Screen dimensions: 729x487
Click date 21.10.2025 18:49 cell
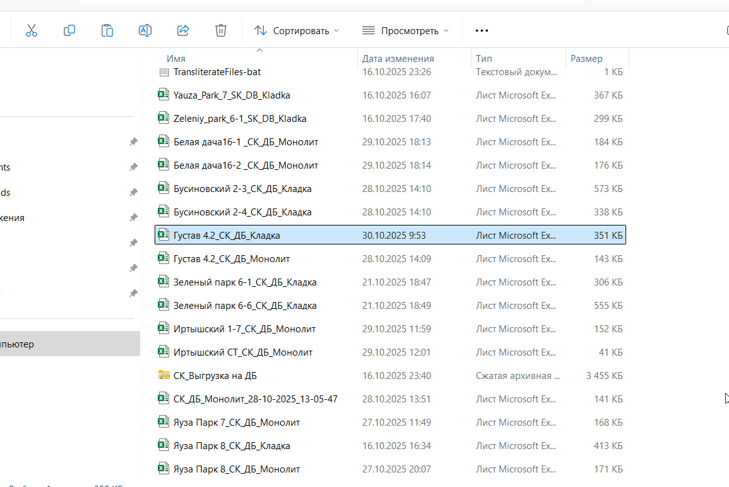click(396, 306)
